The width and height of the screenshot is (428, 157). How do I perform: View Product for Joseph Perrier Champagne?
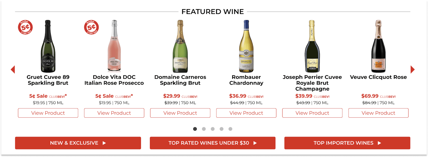coord(312,113)
